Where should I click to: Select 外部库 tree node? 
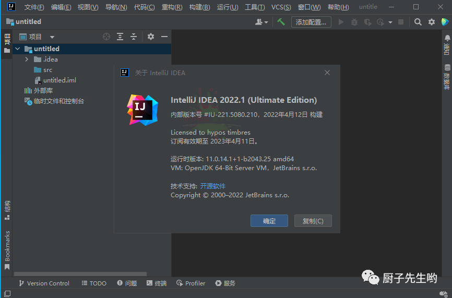click(x=38, y=90)
